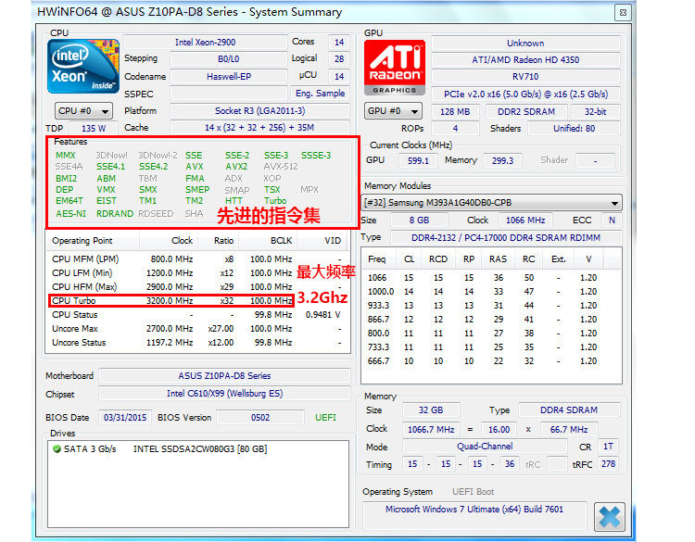Click the ASUS Z10PA-D8 Series motherboard field
695x542 pixels.
click(224, 376)
